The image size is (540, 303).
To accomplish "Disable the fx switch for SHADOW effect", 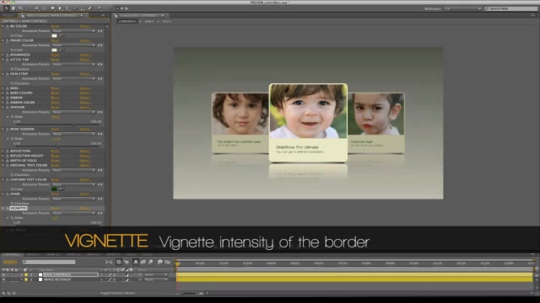I will click(7, 107).
